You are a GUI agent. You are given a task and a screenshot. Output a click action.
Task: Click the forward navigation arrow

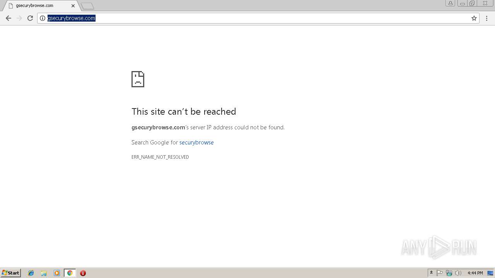point(19,18)
